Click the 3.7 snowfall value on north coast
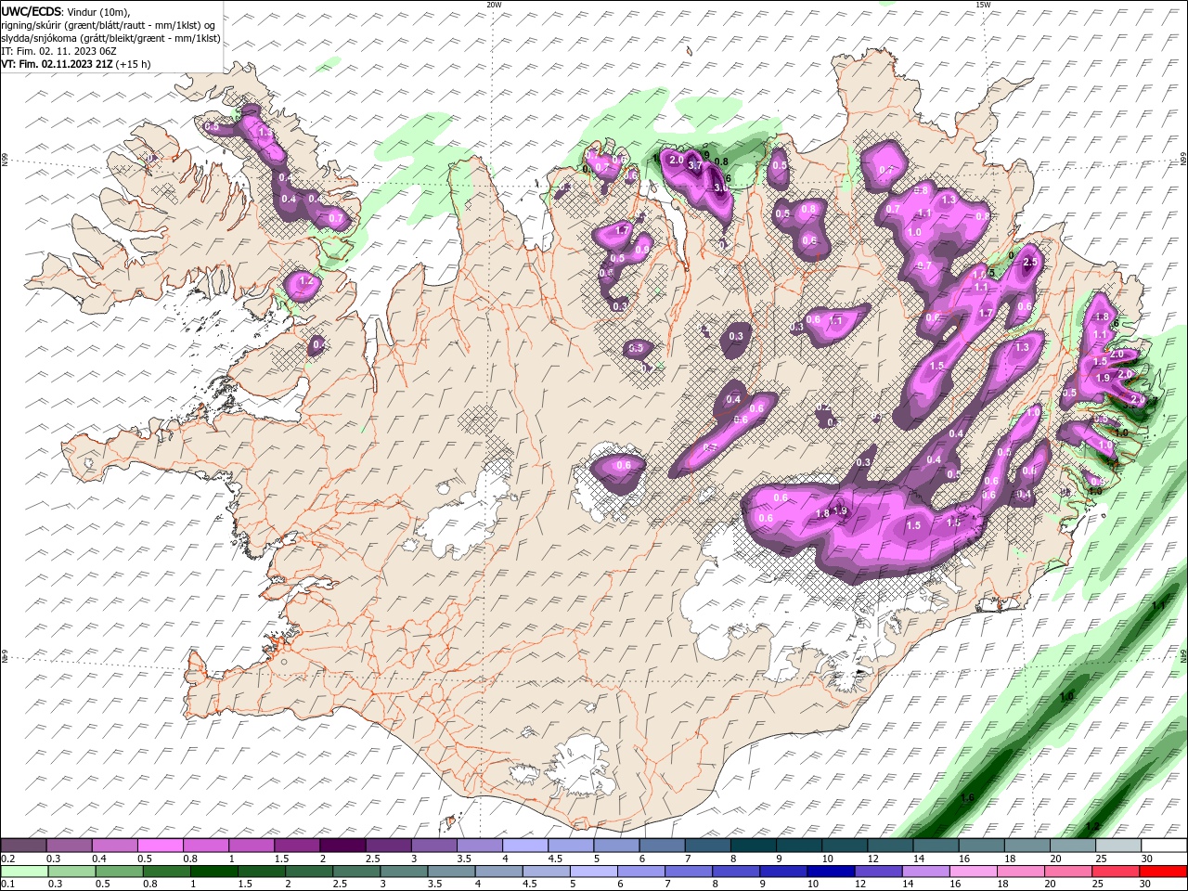The height and width of the screenshot is (891, 1188). (695, 166)
